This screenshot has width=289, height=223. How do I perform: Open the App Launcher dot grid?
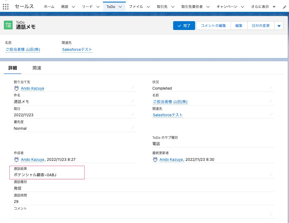[x=6, y=7]
